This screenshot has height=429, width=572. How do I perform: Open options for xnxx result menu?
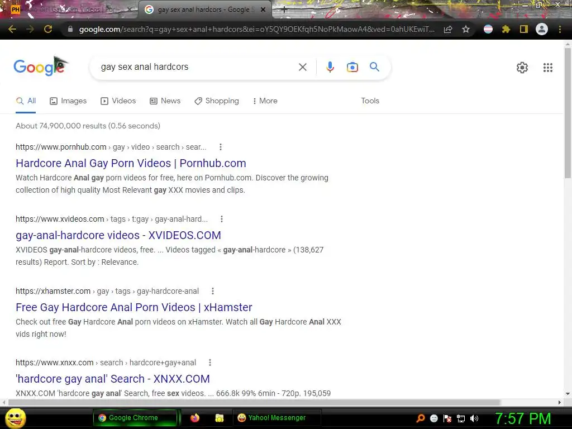tap(210, 363)
